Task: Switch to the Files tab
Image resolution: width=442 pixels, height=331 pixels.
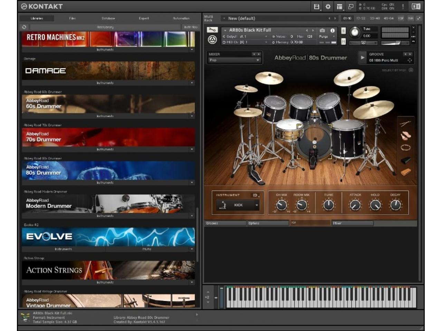Action: click(x=73, y=18)
